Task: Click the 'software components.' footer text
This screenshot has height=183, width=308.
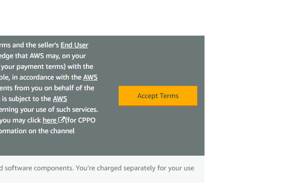Action: point(39,168)
